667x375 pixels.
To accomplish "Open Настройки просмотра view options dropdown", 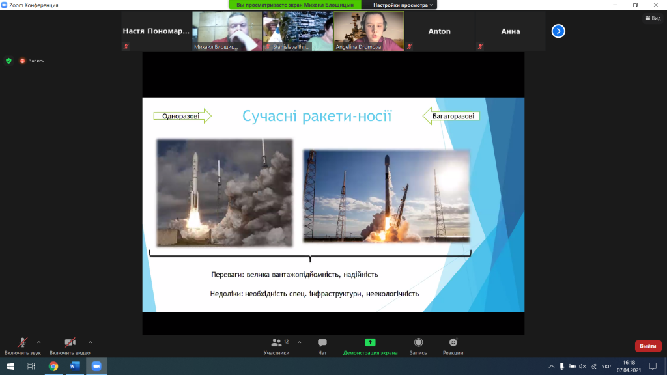I will coord(403,5).
